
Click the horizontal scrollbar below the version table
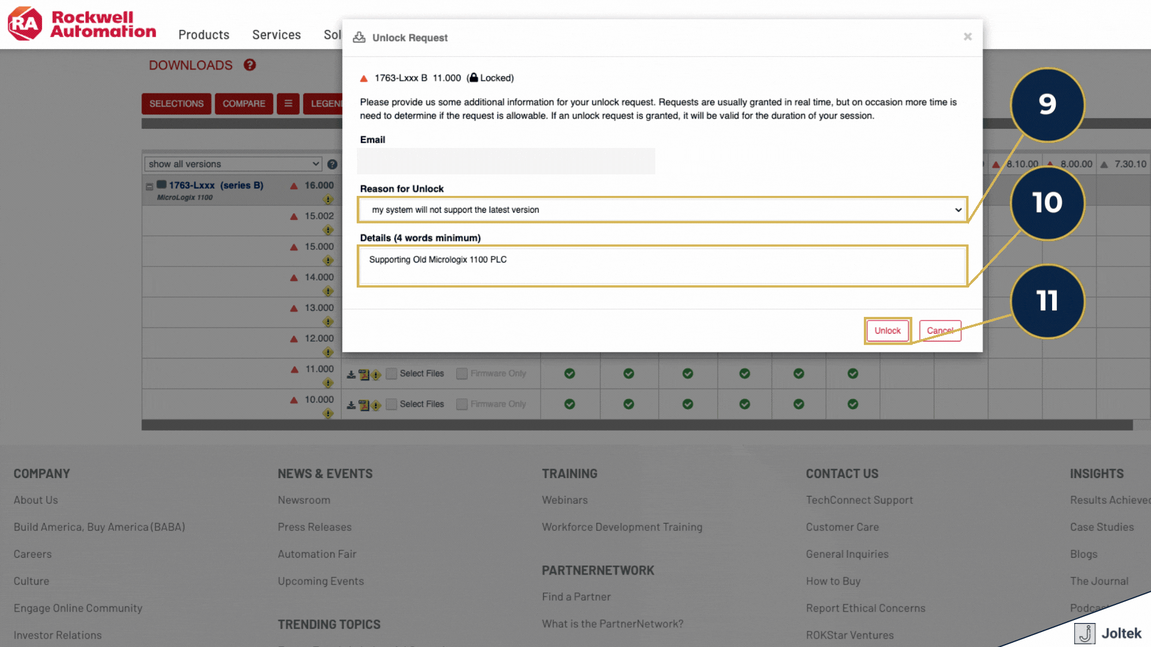point(637,425)
